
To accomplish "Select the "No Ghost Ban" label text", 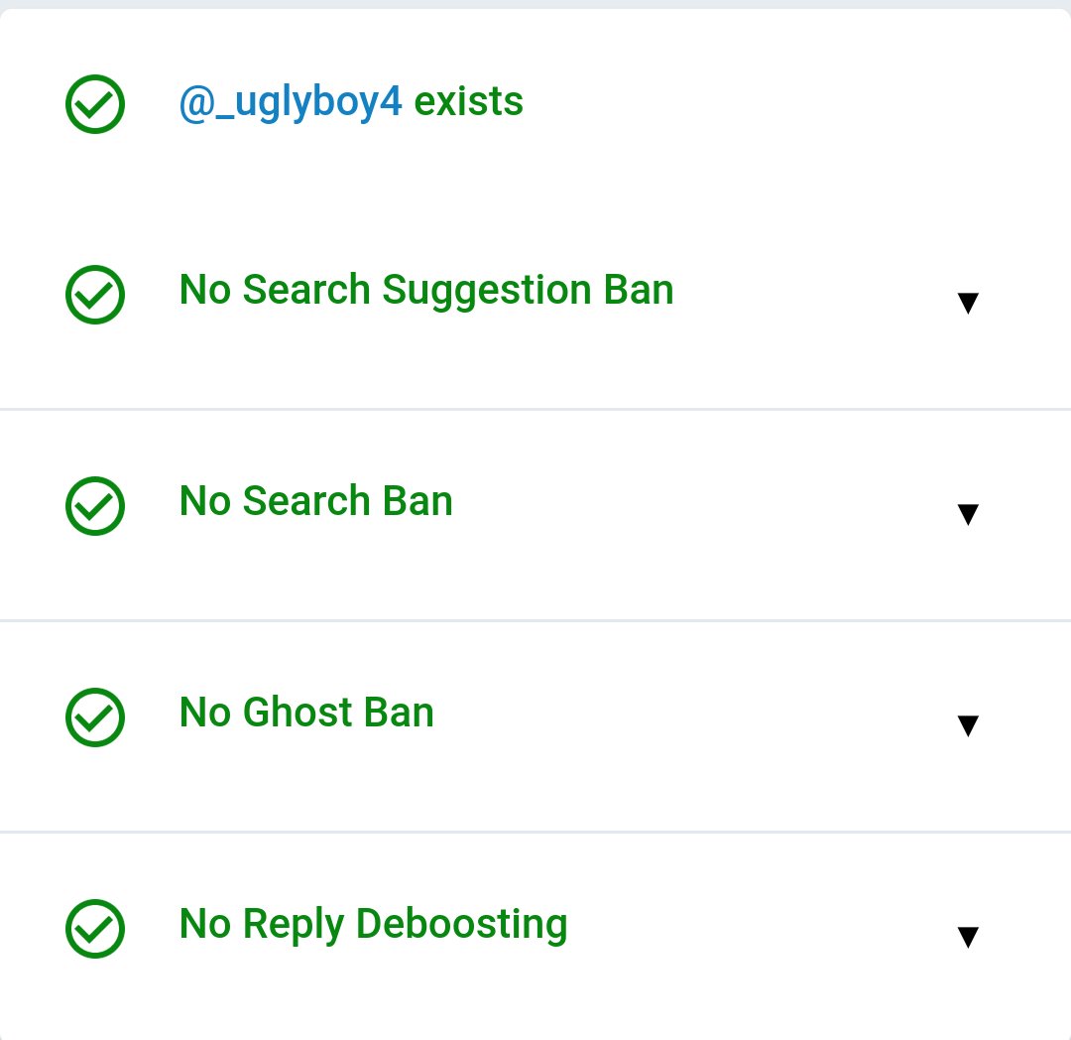I will [x=306, y=713].
